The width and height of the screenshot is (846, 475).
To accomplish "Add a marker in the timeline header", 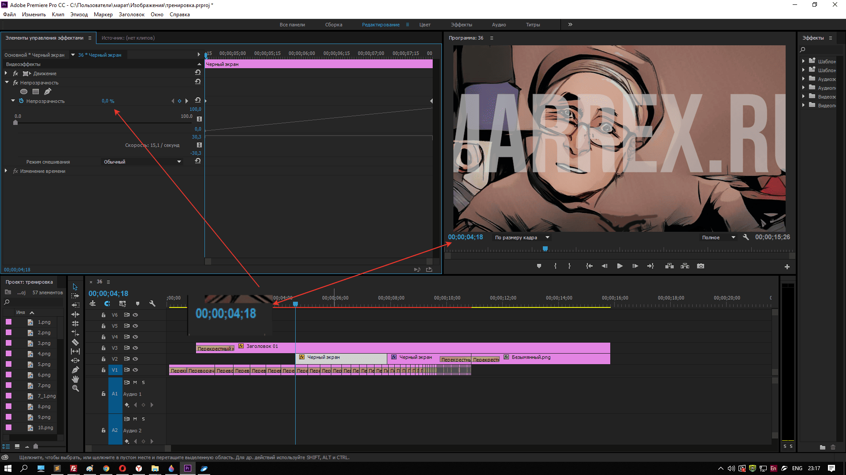I will coord(137,303).
